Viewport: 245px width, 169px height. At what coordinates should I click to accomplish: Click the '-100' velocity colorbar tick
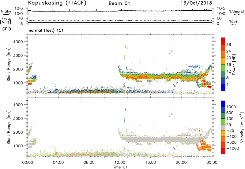click(232, 136)
